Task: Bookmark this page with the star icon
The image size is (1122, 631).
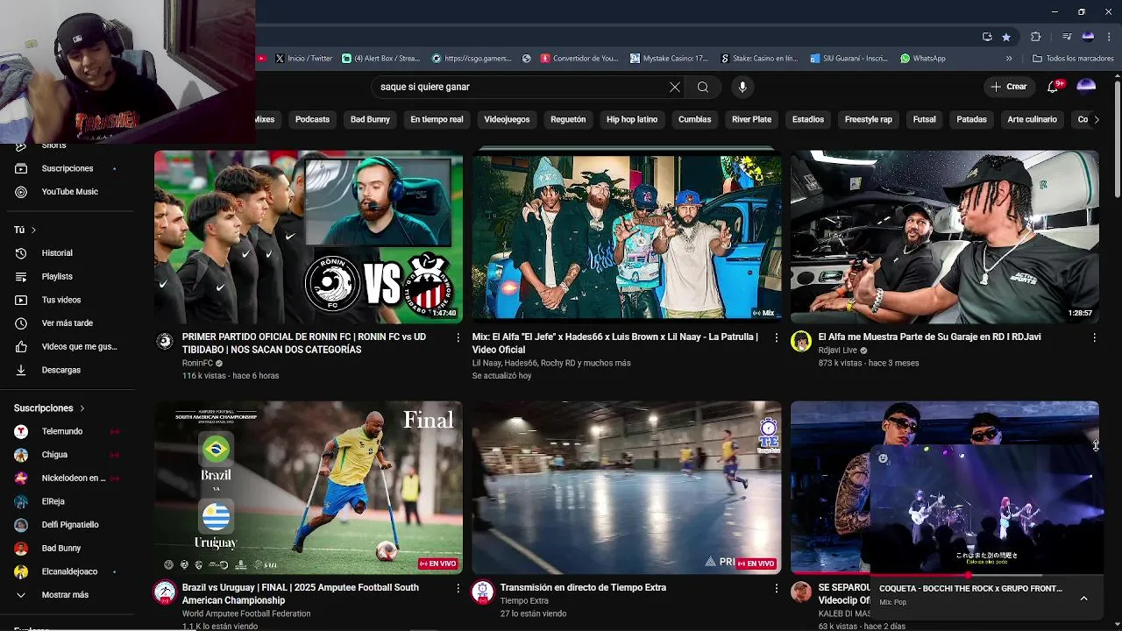Action: tap(1006, 37)
